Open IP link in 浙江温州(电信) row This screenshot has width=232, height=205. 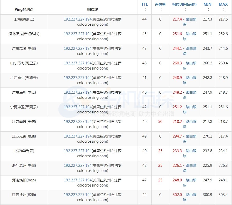78,166
